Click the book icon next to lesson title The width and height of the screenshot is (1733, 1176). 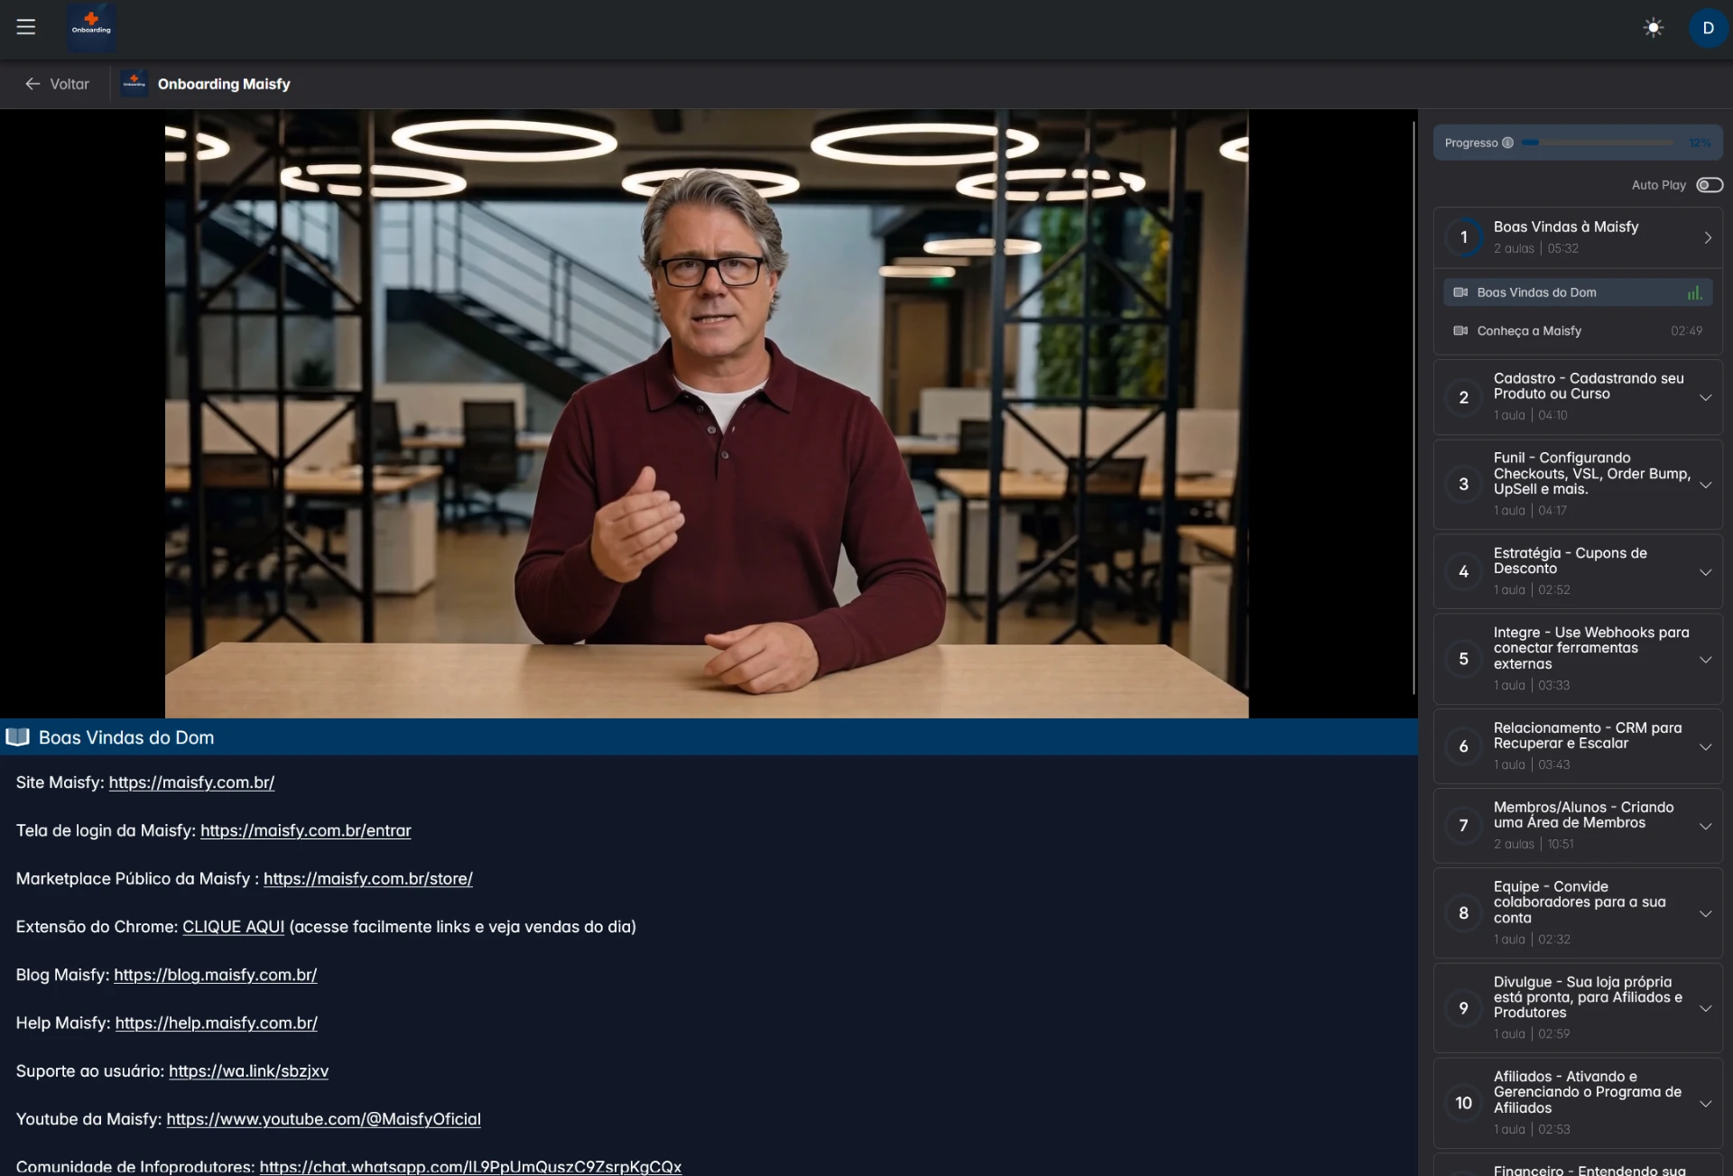(x=18, y=736)
